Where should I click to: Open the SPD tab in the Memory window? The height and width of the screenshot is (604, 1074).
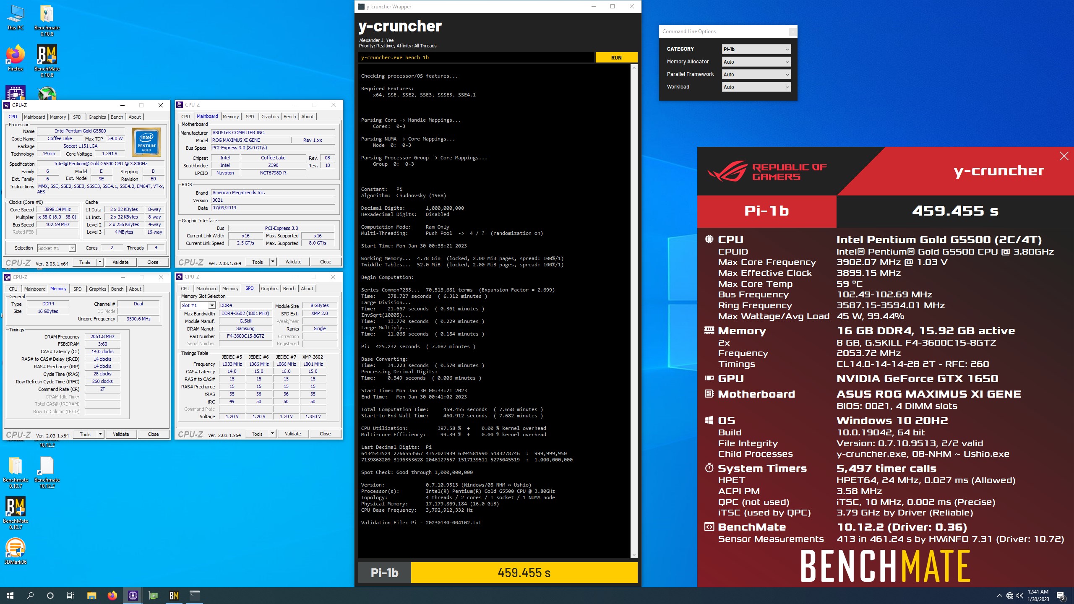pyautogui.click(x=78, y=289)
